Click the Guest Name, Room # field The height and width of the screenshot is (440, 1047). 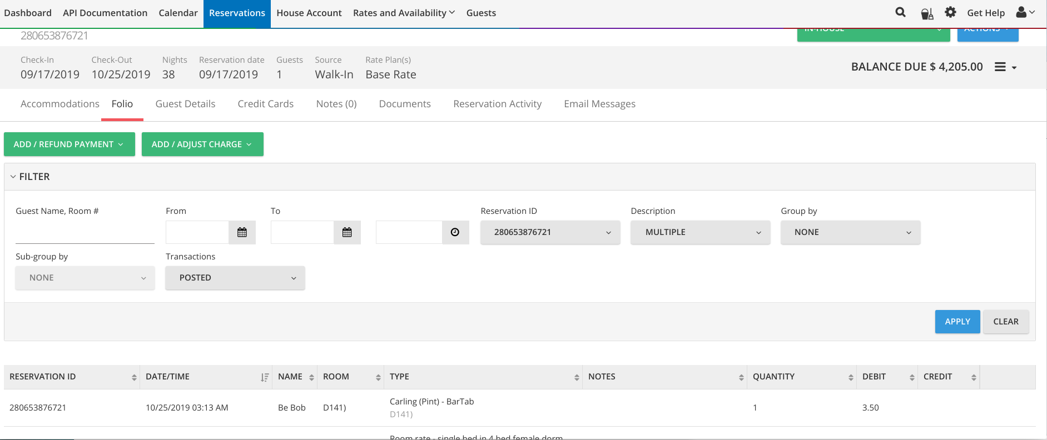click(85, 233)
